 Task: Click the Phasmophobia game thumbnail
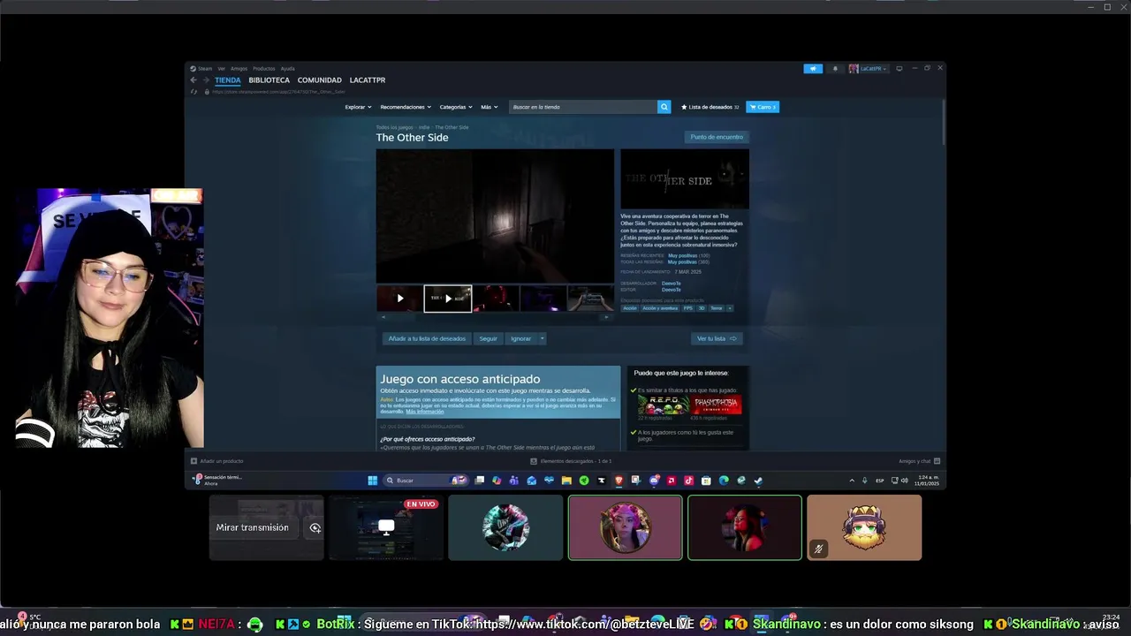click(717, 405)
